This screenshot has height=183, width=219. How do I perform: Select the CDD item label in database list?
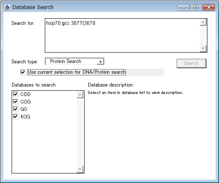coord(25,94)
